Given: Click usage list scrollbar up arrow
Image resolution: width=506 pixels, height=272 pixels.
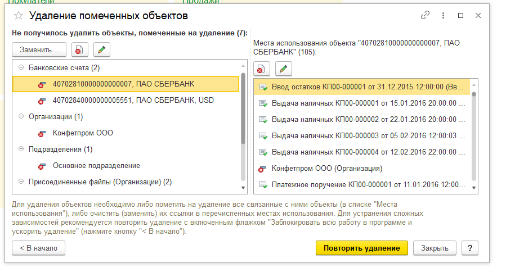Looking at the screenshot, I should (474, 85).
